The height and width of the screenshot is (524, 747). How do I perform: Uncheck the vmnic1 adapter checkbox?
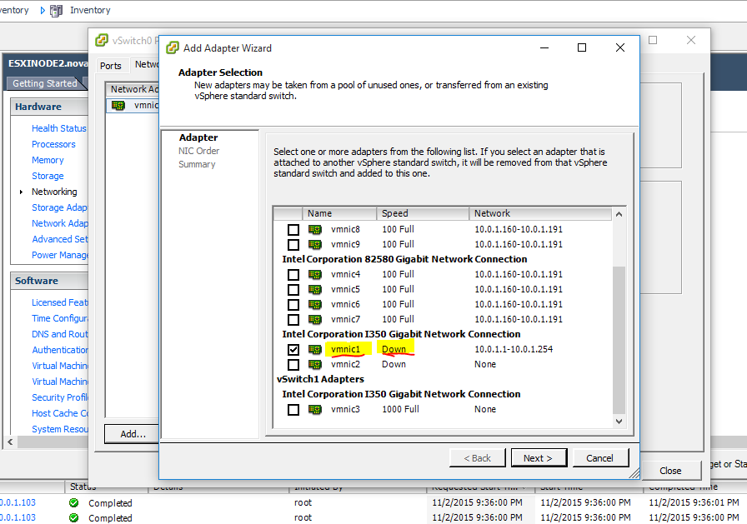click(293, 349)
